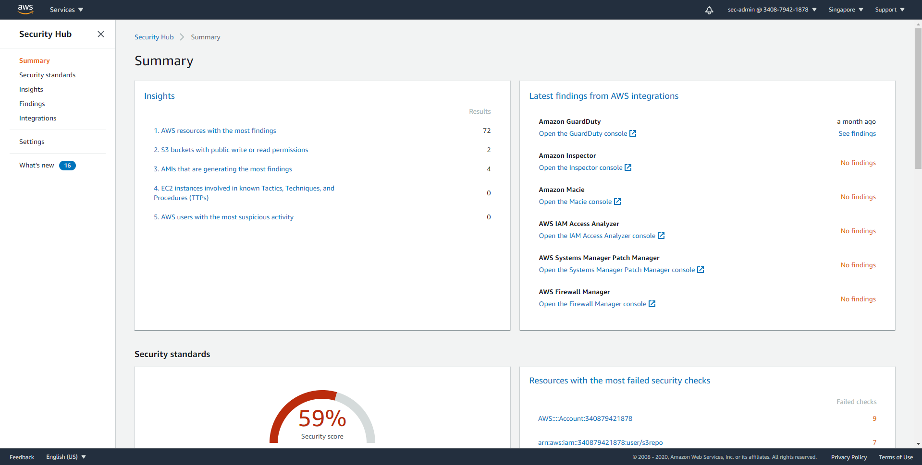The image size is (922, 465).
Task: Click the 59% security score gauge
Action: click(322, 417)
